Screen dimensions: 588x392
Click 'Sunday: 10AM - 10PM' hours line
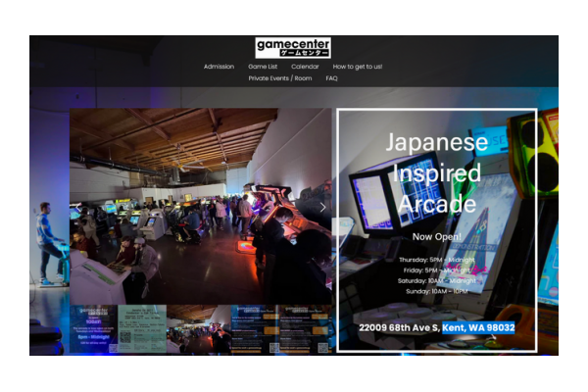(437, 291)
